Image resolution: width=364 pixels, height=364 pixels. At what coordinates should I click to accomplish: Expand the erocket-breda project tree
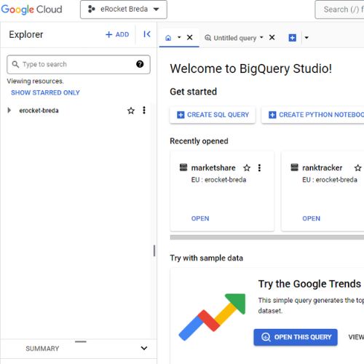click(x=9, y=111)
